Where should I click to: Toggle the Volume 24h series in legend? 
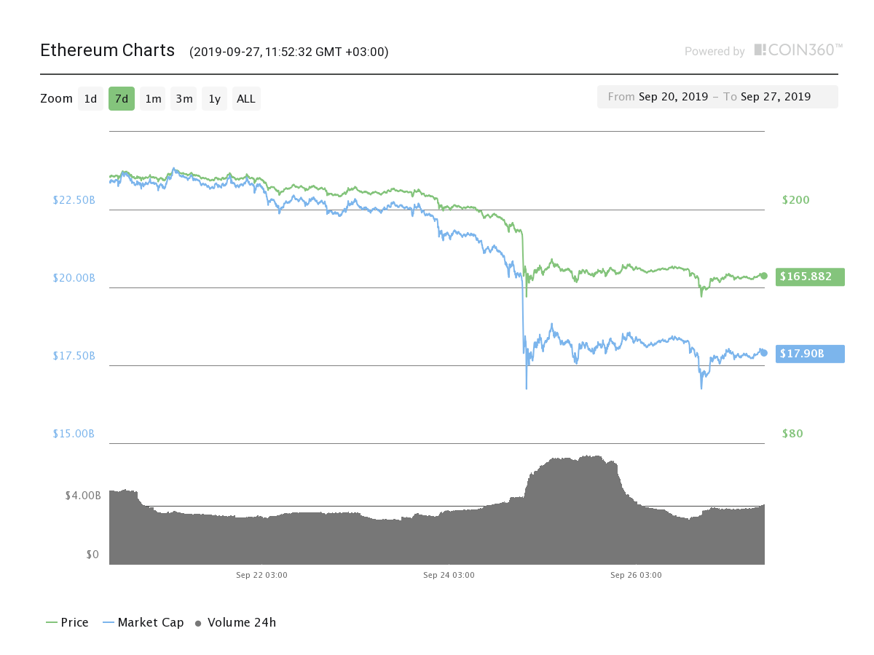235,622
